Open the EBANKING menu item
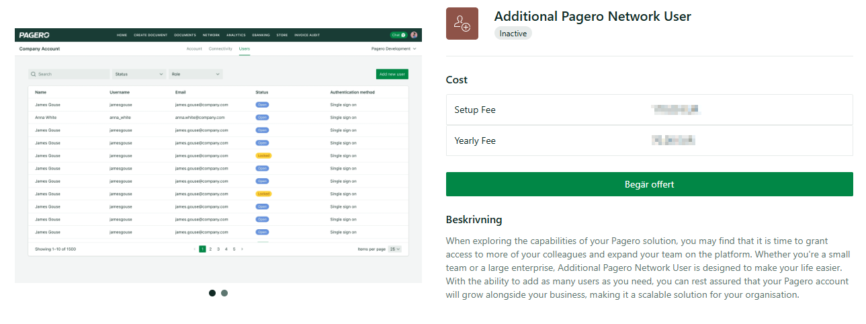Screen dimensions: 866x324 tap(261, 35)
